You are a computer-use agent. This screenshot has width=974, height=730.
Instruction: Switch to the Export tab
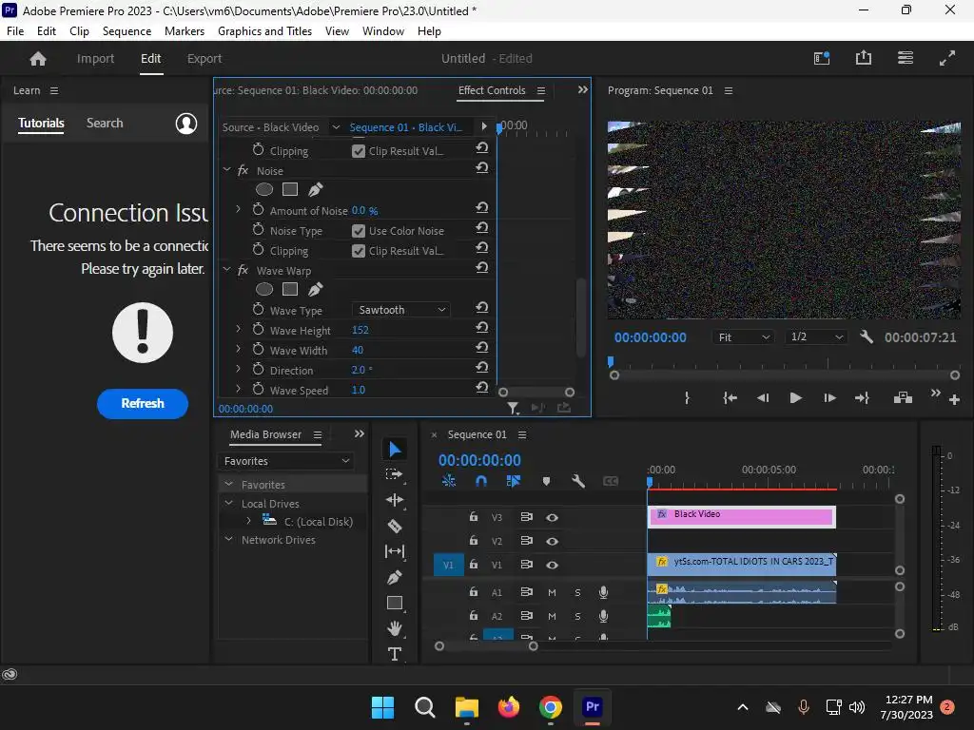click(x=205, y=58)
